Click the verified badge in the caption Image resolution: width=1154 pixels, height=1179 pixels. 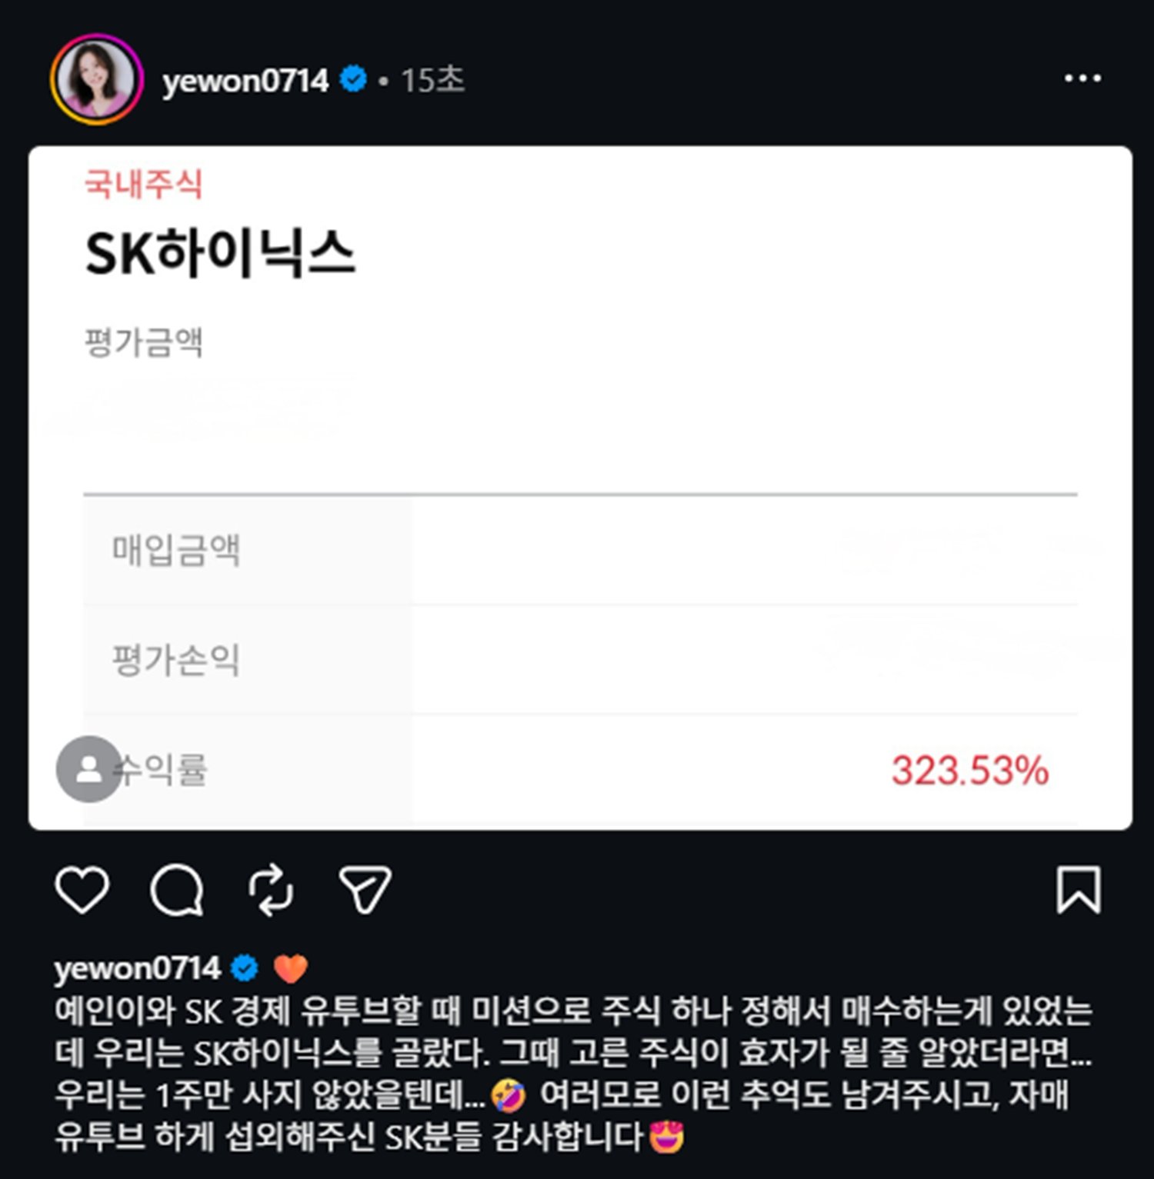245,968
